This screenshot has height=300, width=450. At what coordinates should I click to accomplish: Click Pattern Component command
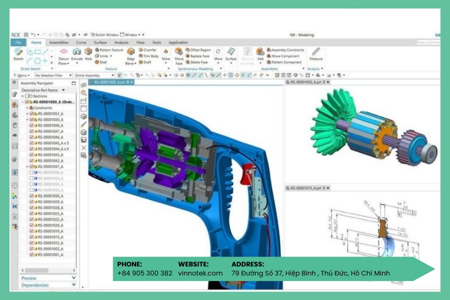pyautogui.click(x=284, y=62)
